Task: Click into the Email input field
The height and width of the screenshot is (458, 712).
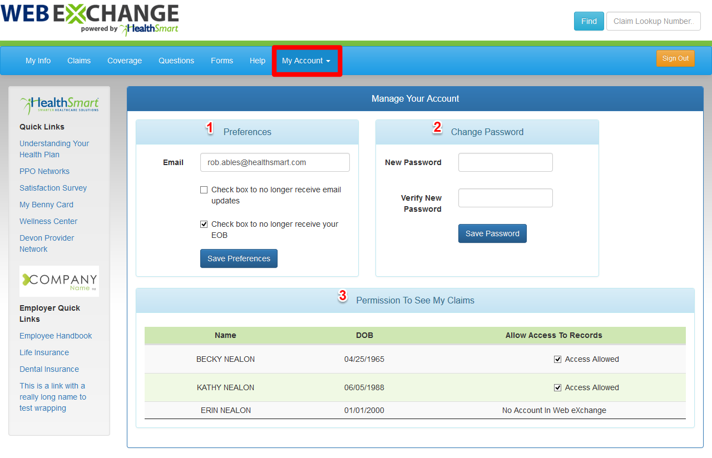Action: click(275, 162)
